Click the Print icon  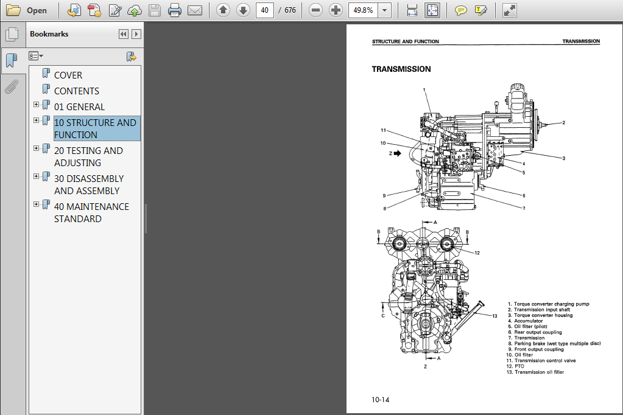pyautogui.click(x=175, y=10)
